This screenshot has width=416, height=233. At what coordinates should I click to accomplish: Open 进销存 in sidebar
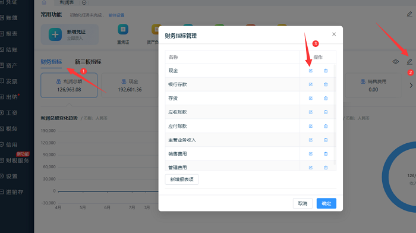[x=14, y=192]
